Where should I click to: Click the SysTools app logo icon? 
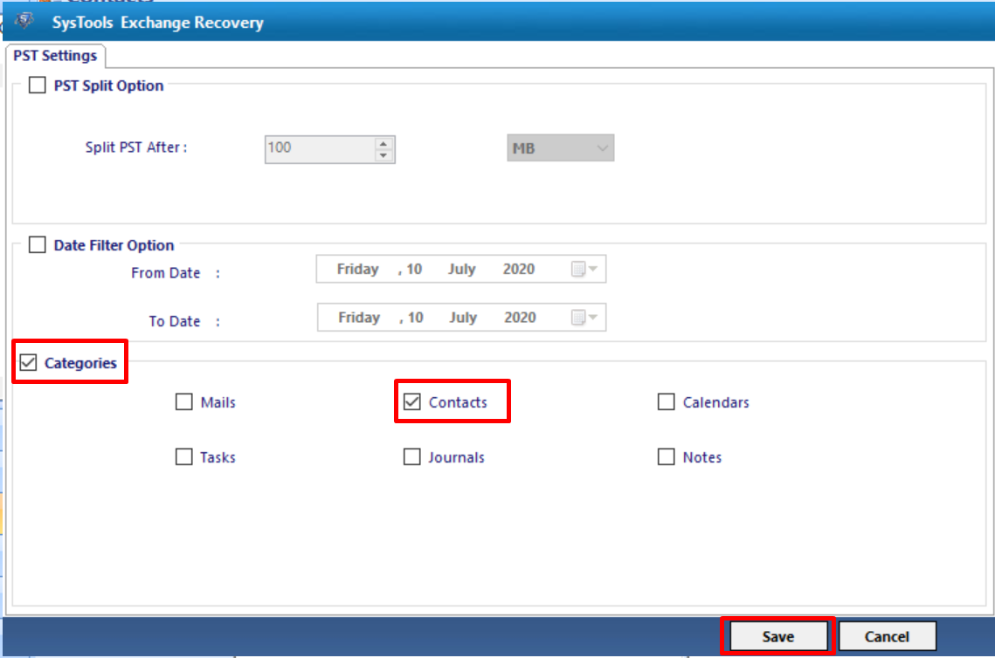coord(24,21)
